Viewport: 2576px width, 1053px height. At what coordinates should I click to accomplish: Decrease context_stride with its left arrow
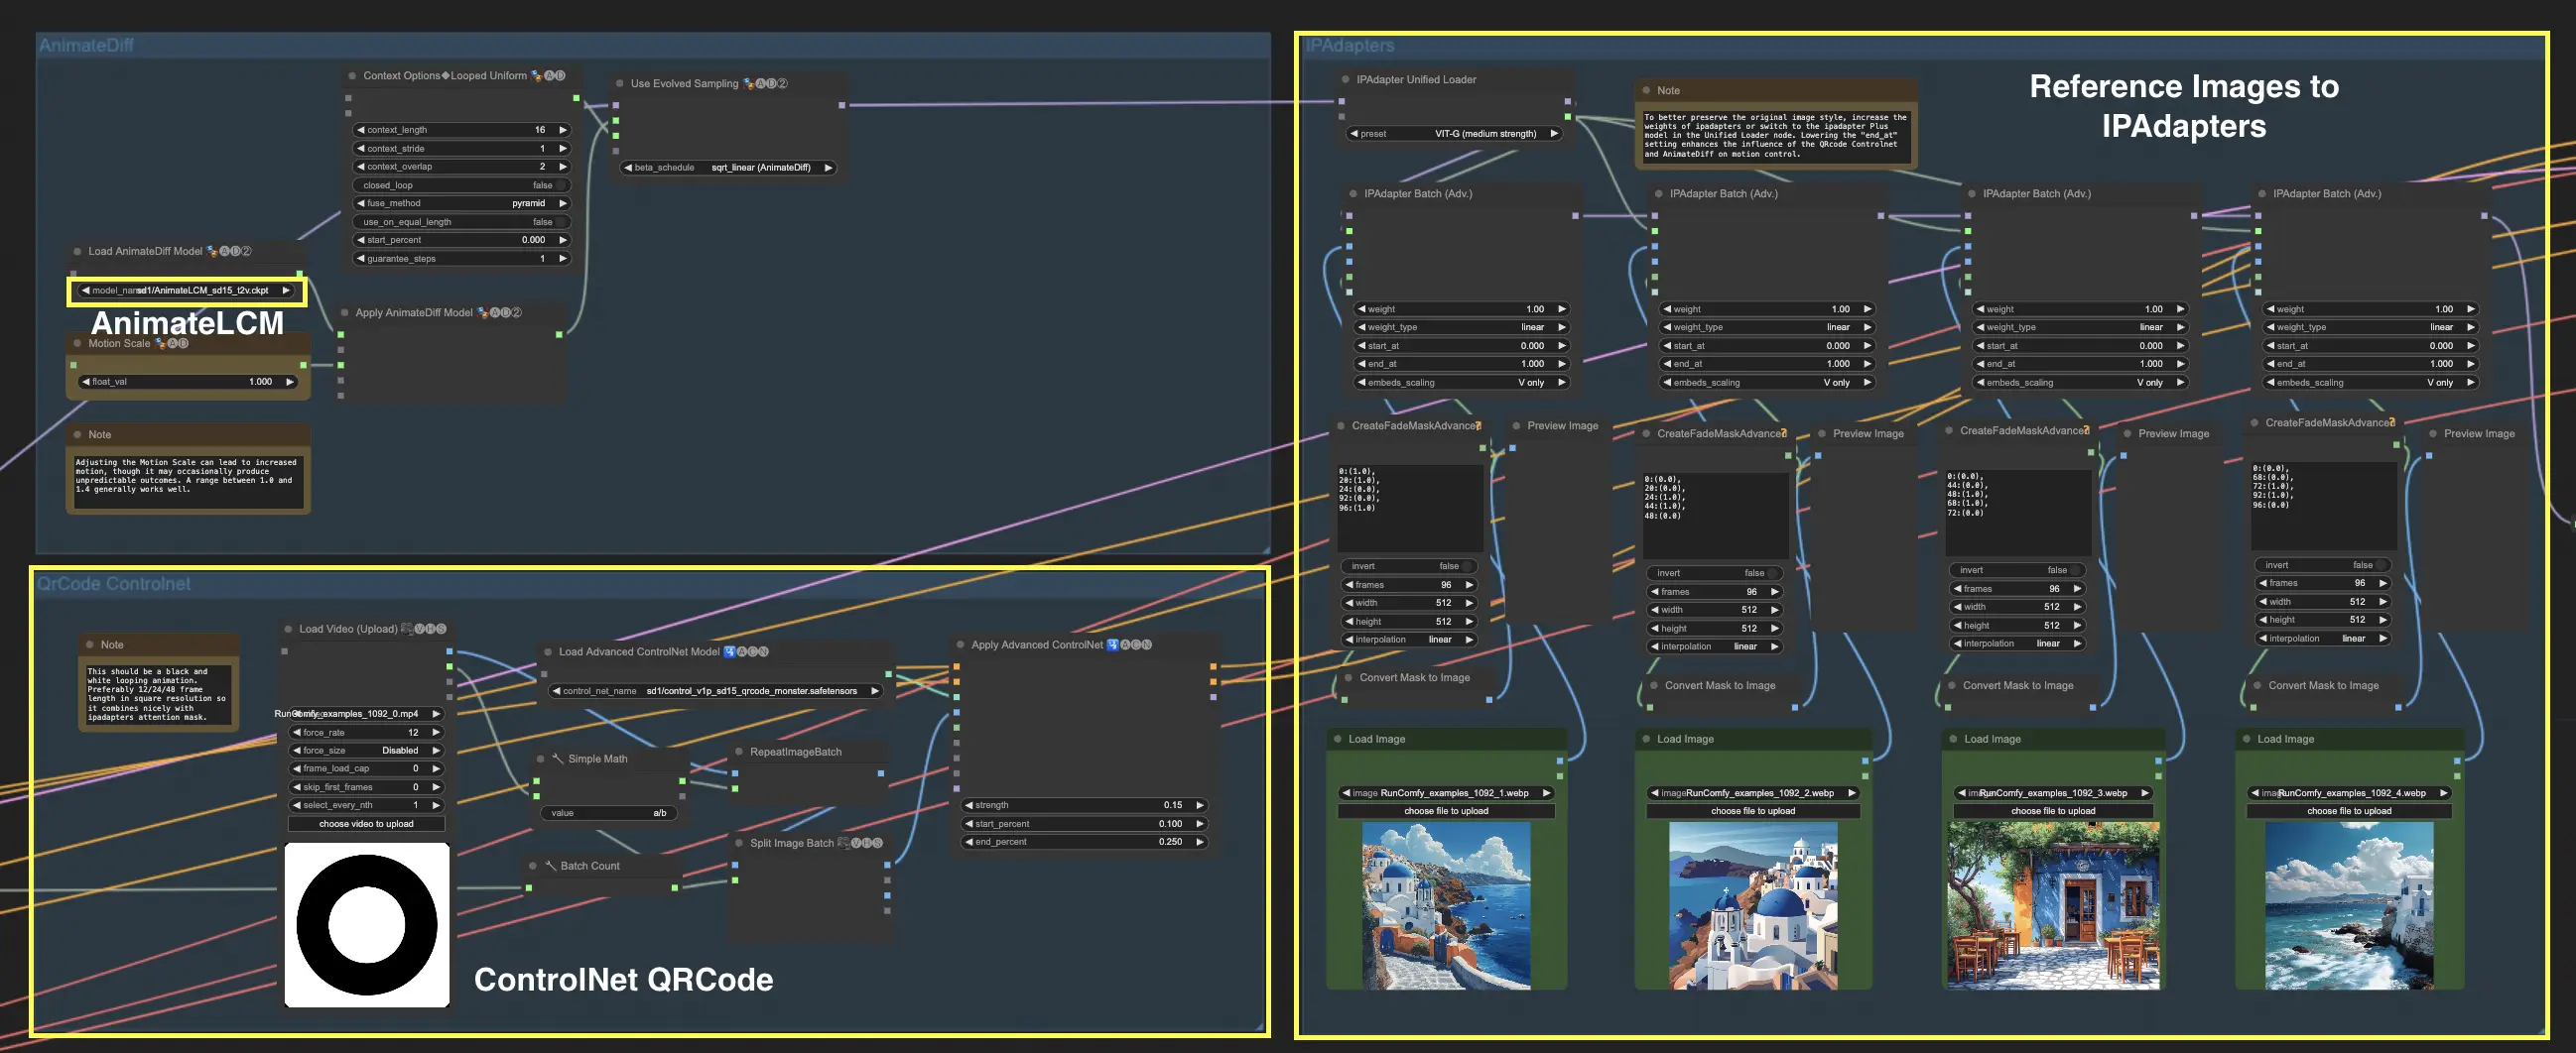361,149
